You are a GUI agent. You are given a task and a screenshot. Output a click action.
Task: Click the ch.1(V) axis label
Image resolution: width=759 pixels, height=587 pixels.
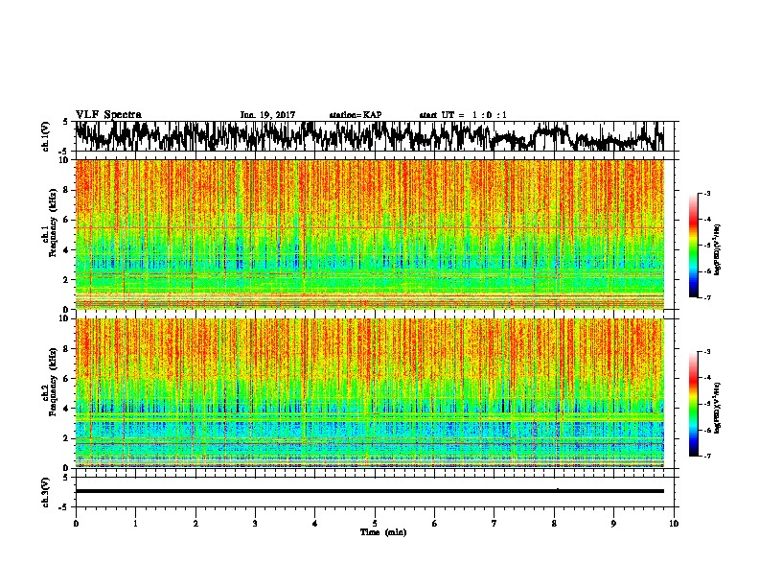pos(46,136)
